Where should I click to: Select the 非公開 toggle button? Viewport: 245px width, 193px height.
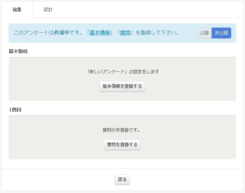click(x=221, y=33)
